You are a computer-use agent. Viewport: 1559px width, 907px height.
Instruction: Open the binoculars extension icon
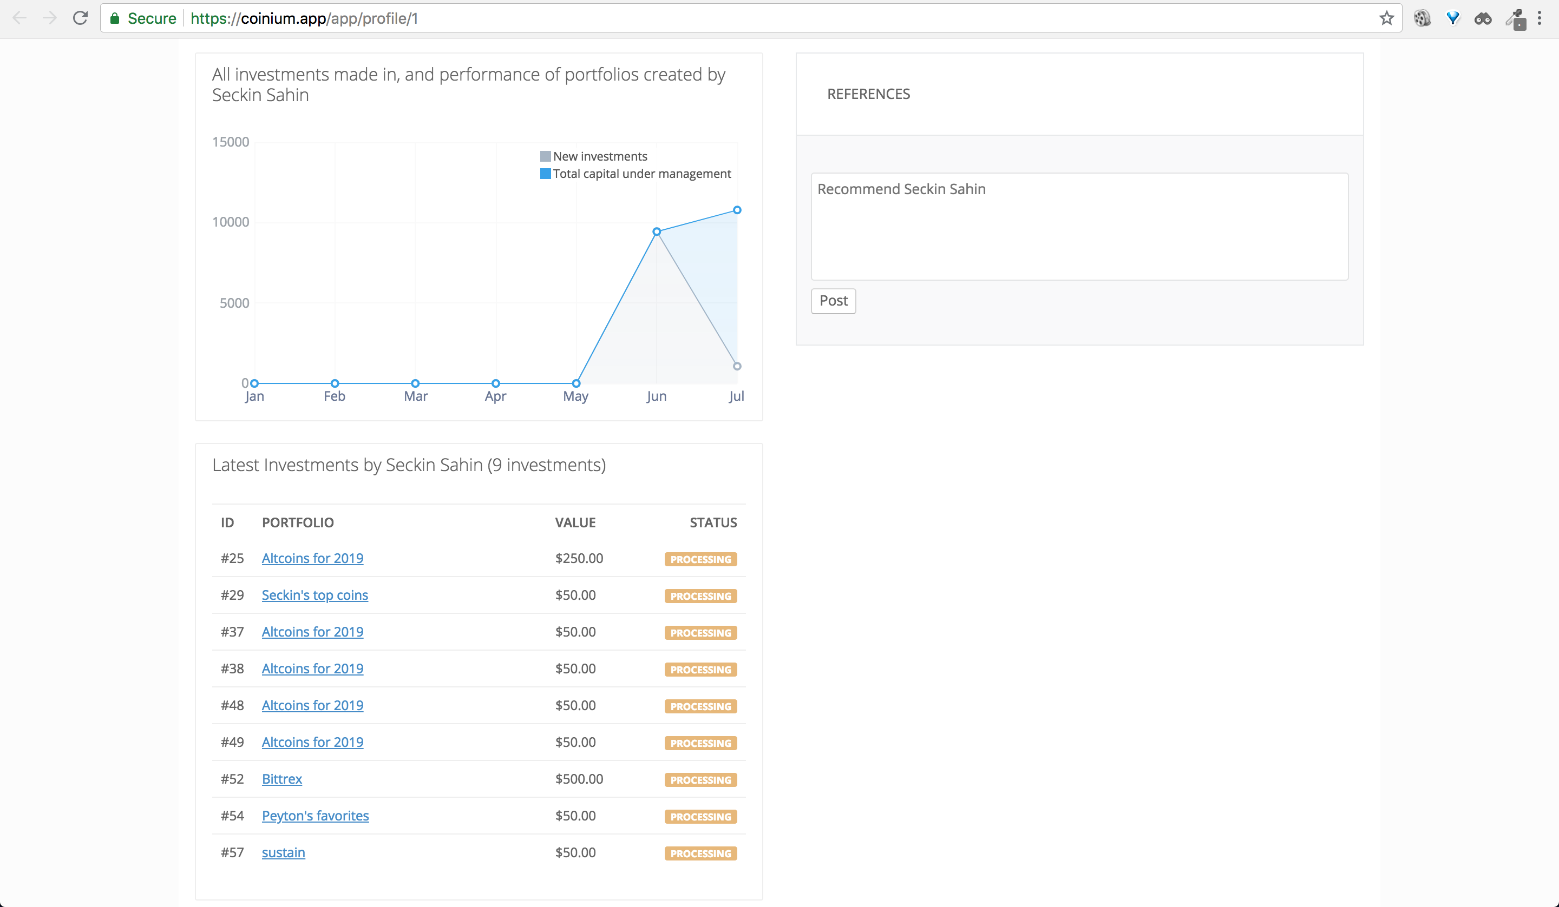point(1482,18)
